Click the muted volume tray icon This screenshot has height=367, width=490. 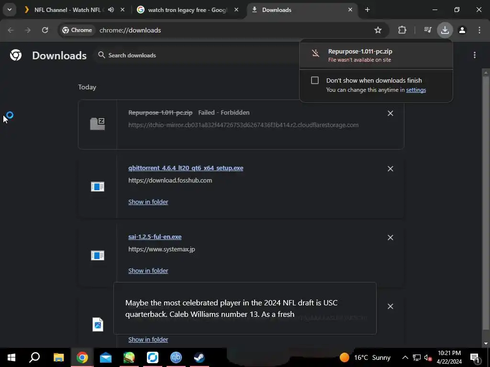click(x=428, y=357)
